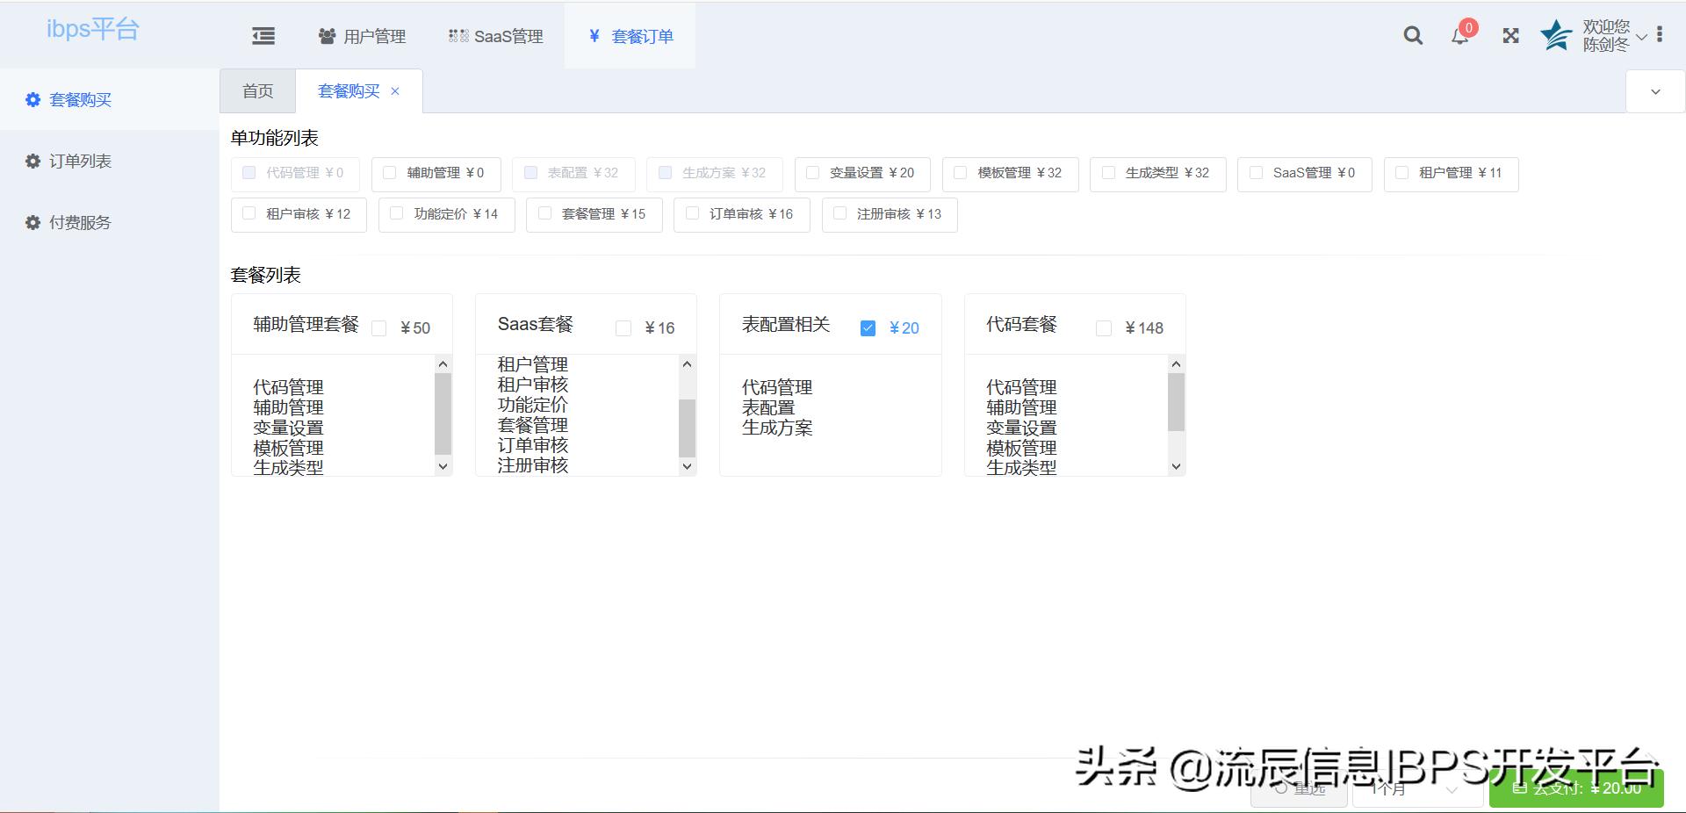Close the 套餐购买 tab via its X
This screenshot has width=1686, height=813.
pyautogui.click(x=395, y=91)
